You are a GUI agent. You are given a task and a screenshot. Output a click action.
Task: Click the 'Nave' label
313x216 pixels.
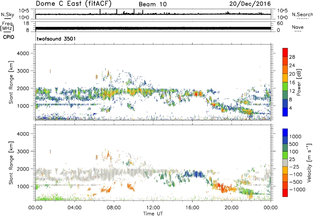coord(298,27)
